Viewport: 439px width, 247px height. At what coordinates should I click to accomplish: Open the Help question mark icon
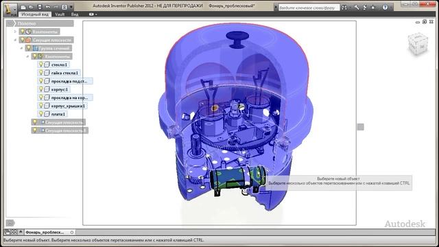385,8
